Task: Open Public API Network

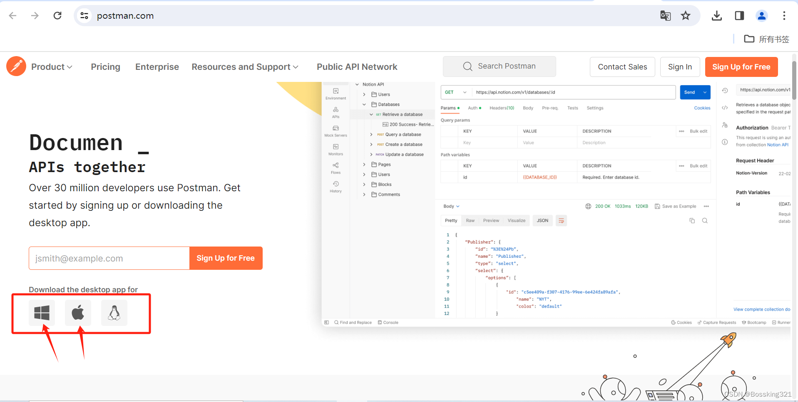Action: pyautogui.click(x=357, y=67)
